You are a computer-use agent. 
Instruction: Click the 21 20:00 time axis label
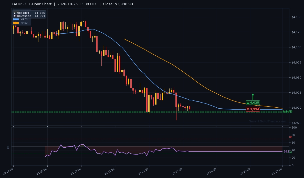[76, 171]
